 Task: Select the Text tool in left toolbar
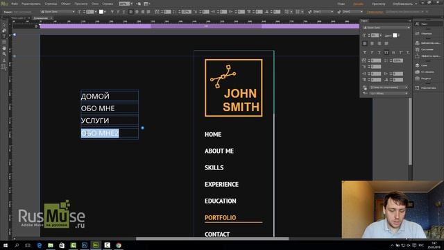click(x=4, y=36)
